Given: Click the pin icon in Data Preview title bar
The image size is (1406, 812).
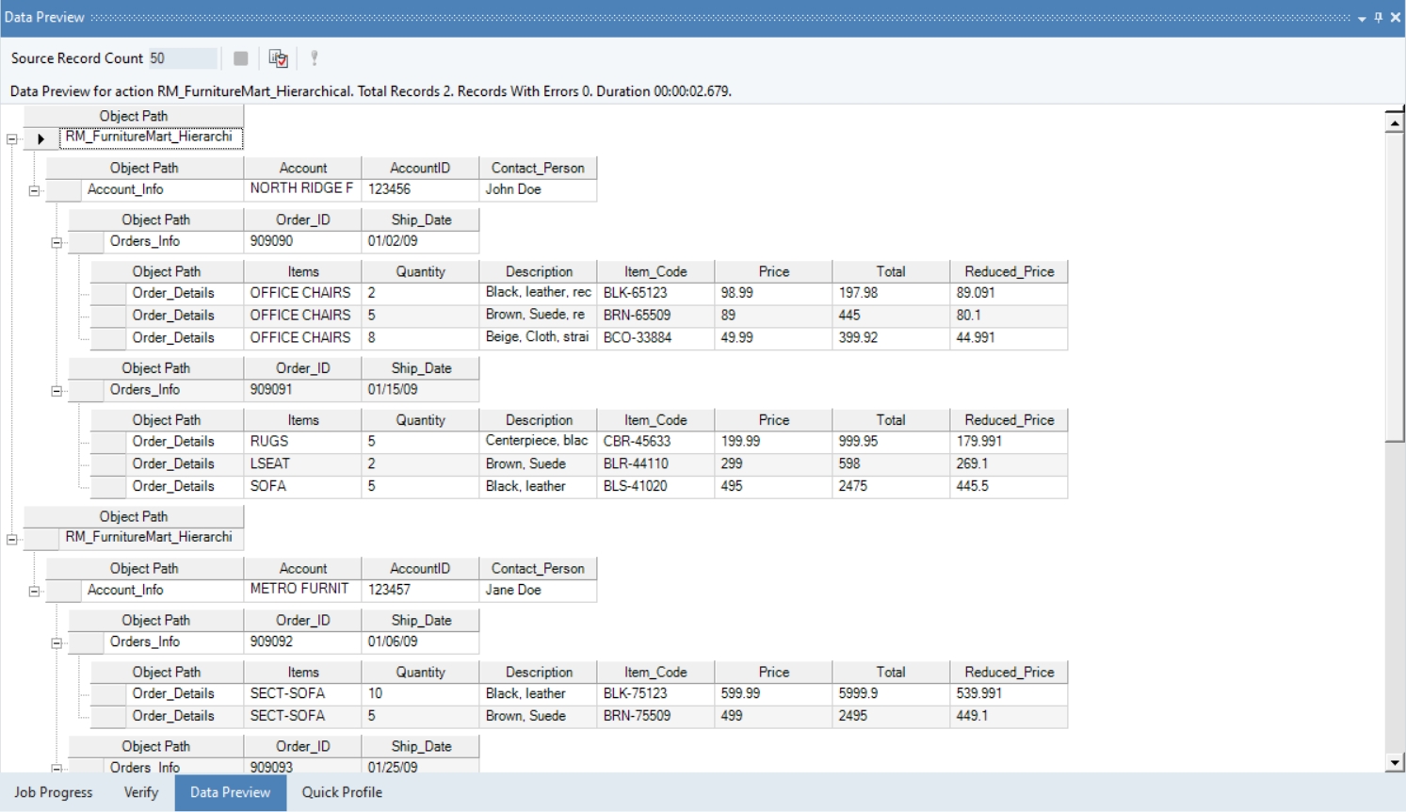Looking at the screenshot, I should point(1379,17).
